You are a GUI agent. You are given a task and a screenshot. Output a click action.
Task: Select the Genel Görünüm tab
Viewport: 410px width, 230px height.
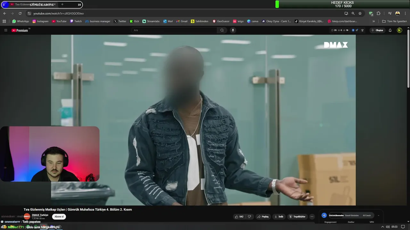pos(352,215)
